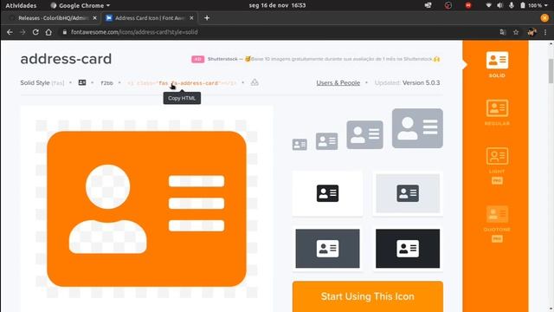
Task: Go back in browser history
Action: [10, 32]
